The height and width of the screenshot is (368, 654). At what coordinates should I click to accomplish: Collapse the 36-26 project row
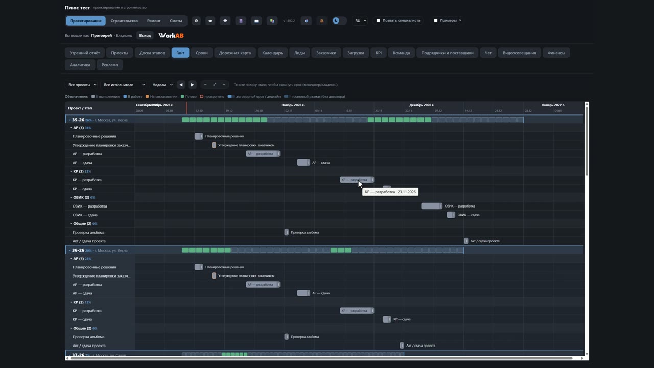69,250
